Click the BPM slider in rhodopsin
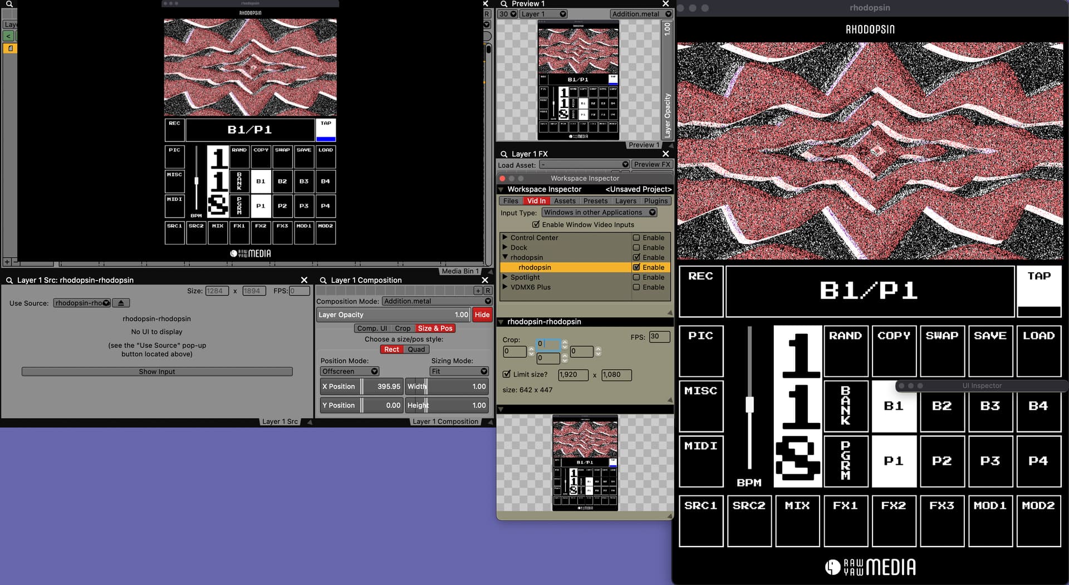 [749, 398]
